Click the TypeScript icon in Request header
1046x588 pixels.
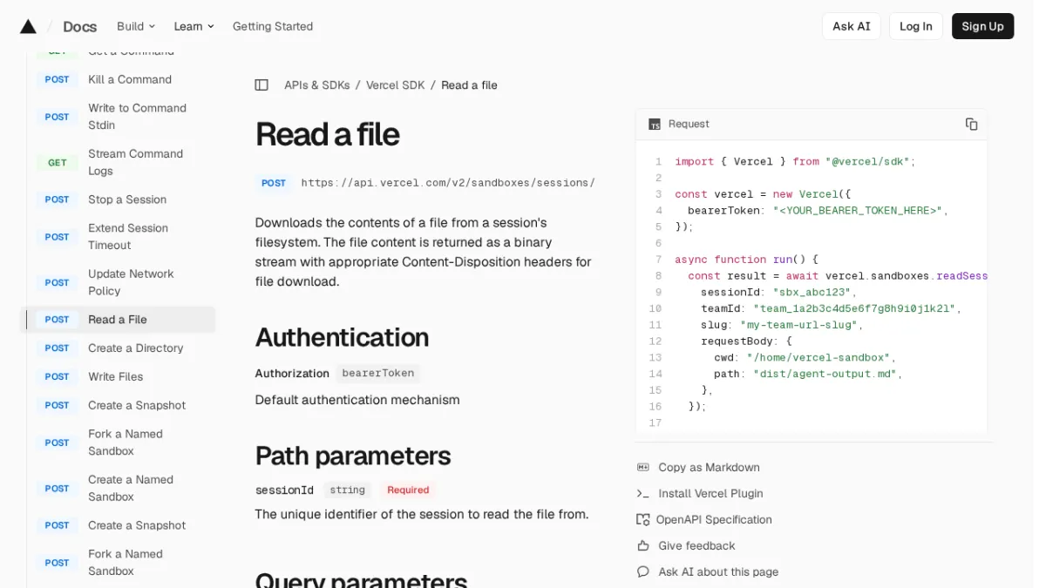click(x=655, y=125)
